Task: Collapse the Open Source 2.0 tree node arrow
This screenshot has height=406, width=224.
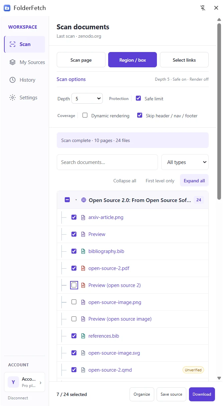Action: point(76,200)
